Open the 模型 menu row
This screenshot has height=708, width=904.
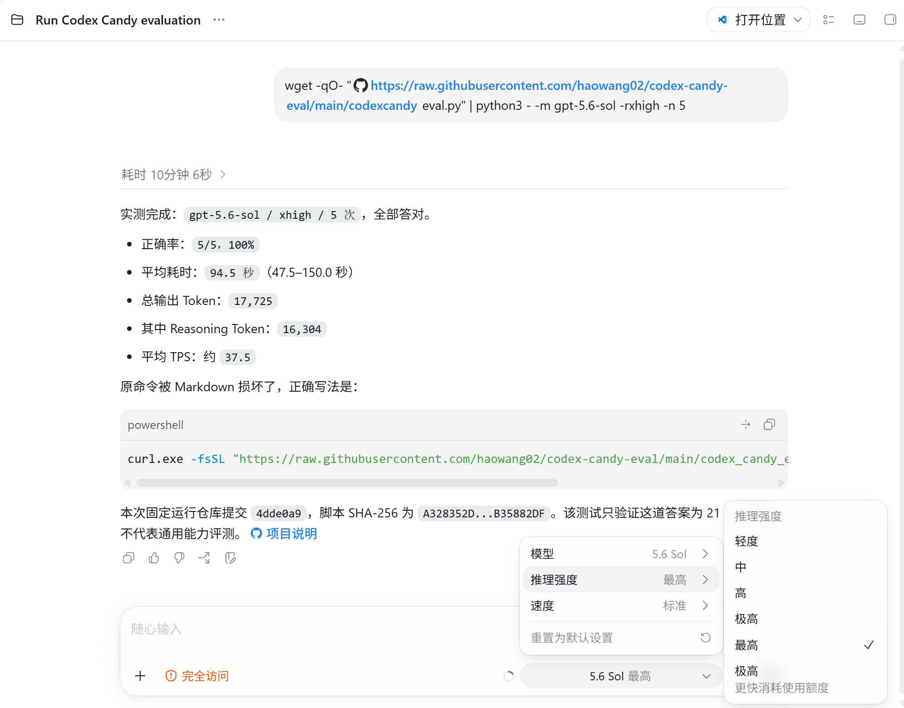tap(621, 554)
